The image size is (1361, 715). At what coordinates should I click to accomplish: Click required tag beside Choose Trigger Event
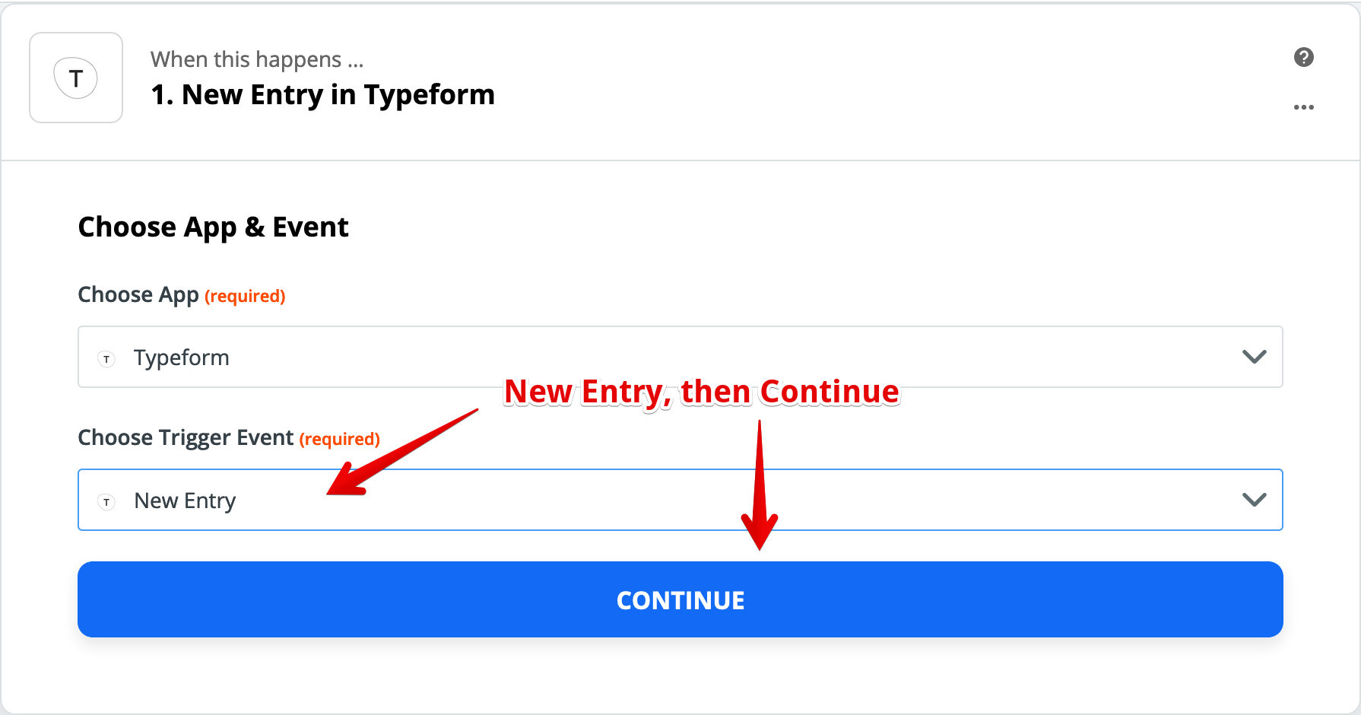click(339, 439)
